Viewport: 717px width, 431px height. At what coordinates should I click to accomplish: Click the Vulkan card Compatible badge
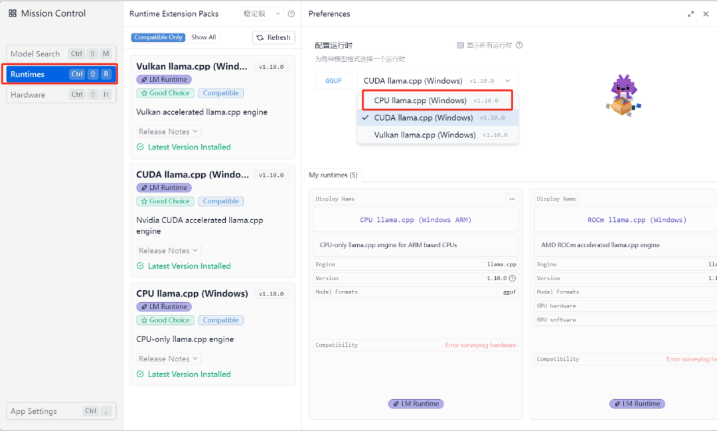point(221,93)
